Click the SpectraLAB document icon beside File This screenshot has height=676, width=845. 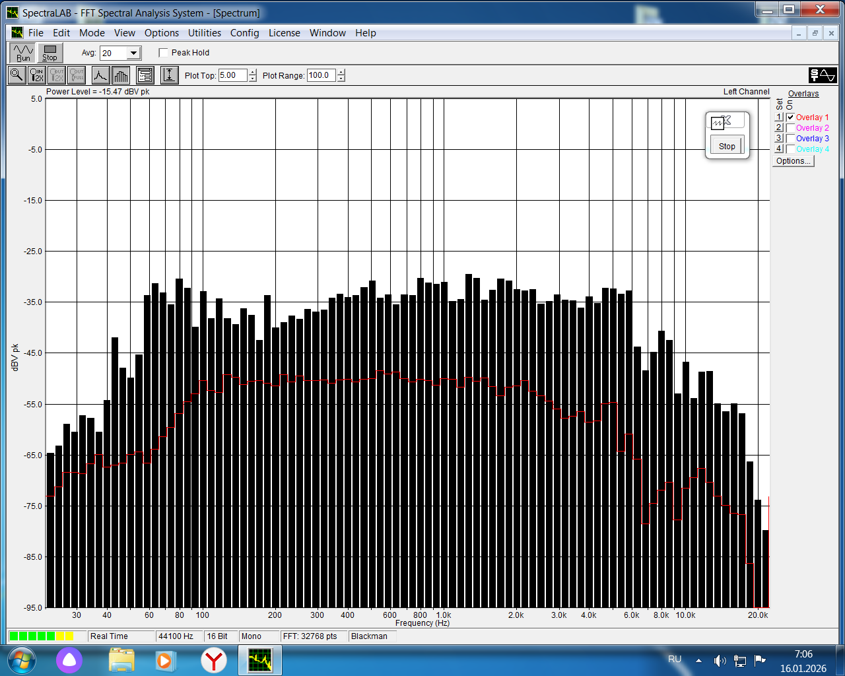[x=17, y=32]
